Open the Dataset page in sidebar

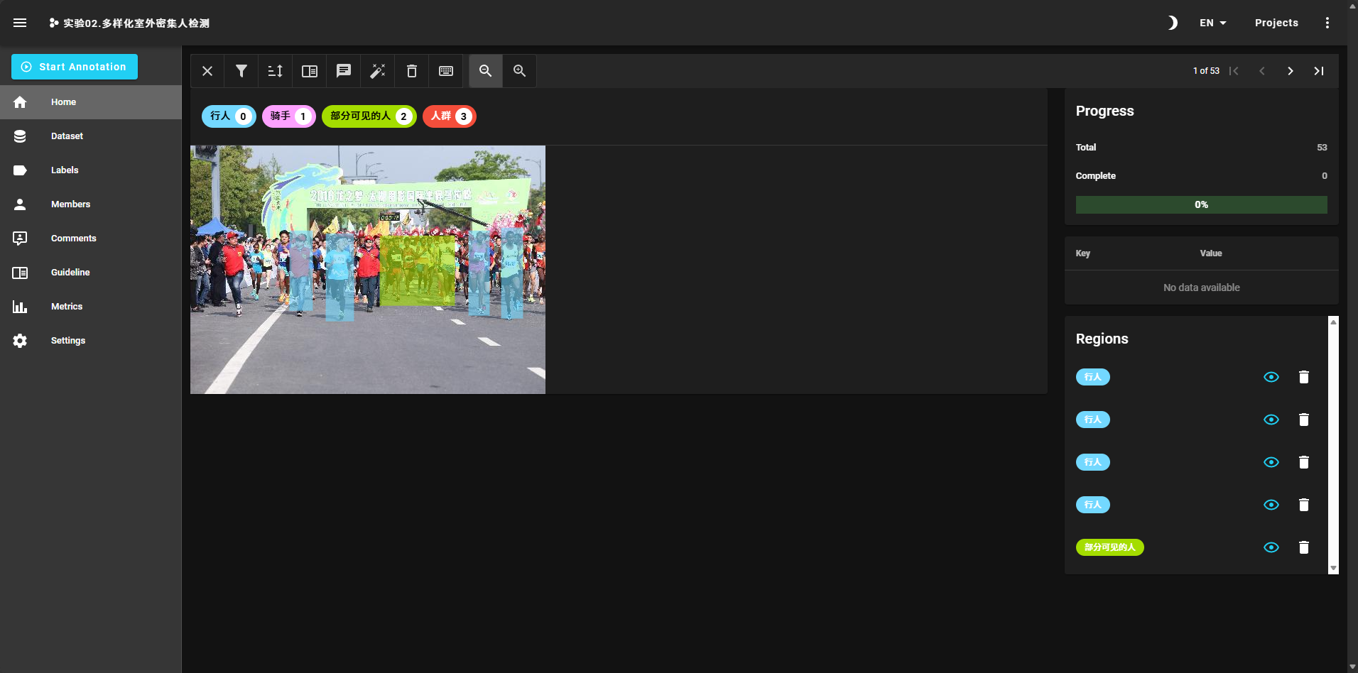[67, 136]
